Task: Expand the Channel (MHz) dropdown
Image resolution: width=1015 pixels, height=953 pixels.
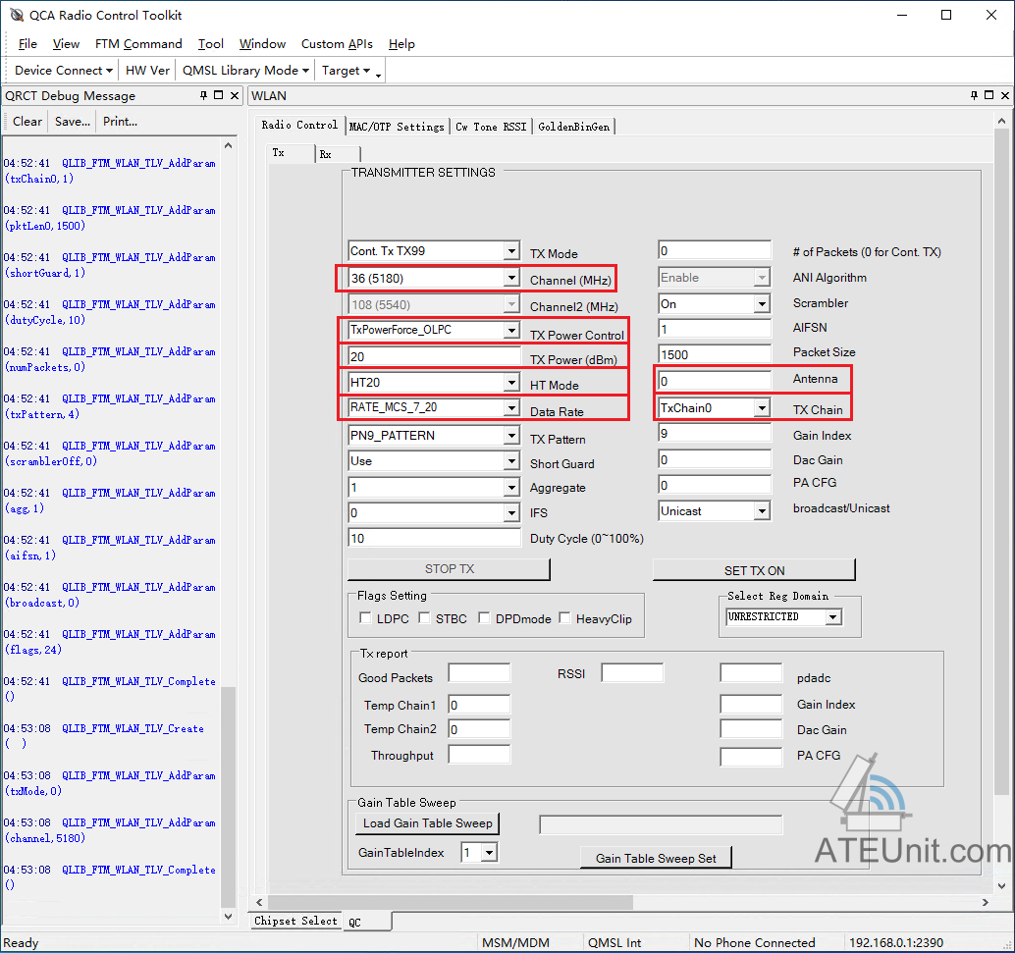Action: [x=511, y=279]
